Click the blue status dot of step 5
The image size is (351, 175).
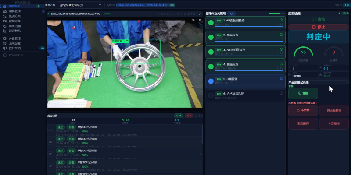tap(211, 81)
